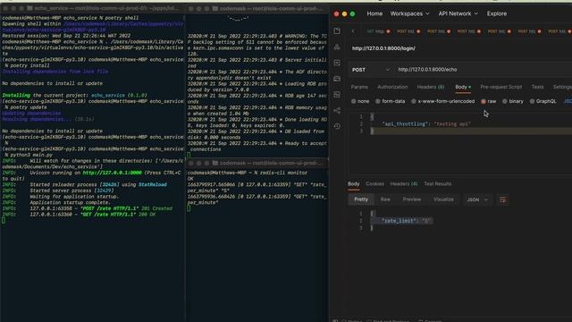Click the 'python3 main.py' command in terminal
Screen dimensions: 572x322
(31, 155)
